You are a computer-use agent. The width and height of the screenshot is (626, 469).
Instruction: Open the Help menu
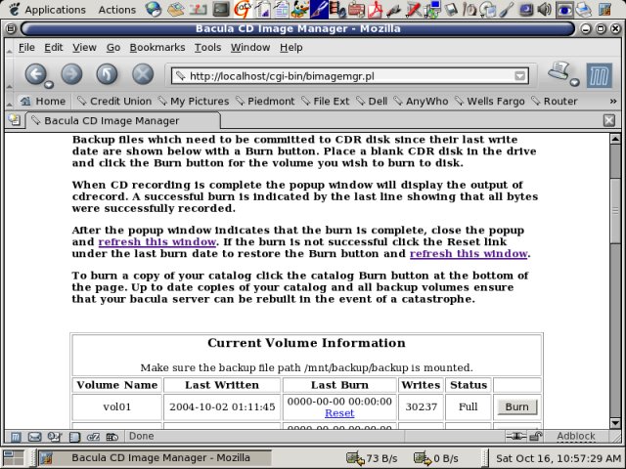(x=291, y=48)
